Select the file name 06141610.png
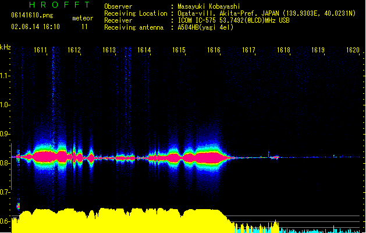The width and height of the screenshot is (366, 233). click(x=32, y=15)
